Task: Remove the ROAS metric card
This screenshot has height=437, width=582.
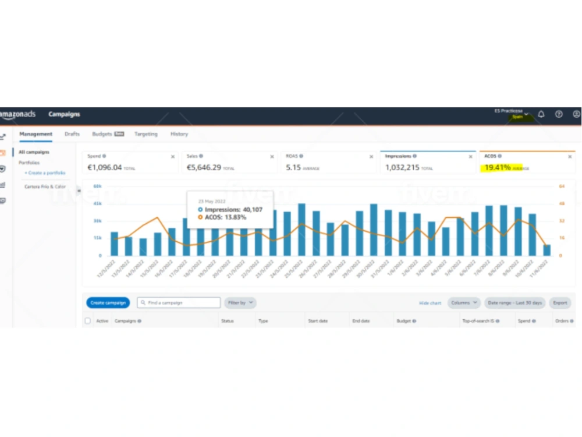Action: (371, 157)
